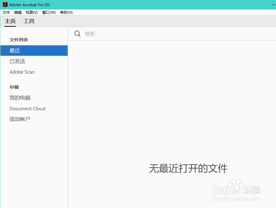Open the 窗口(W) menu
This screenshot has width=276, height=208.
pyautogui.click(x=49, y=13)
